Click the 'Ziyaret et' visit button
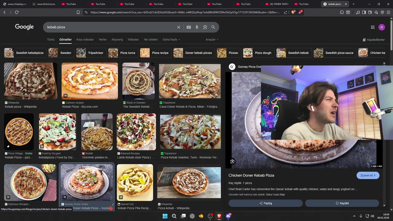The height and width of the screenshot is (221, 393). click(368, 175)
